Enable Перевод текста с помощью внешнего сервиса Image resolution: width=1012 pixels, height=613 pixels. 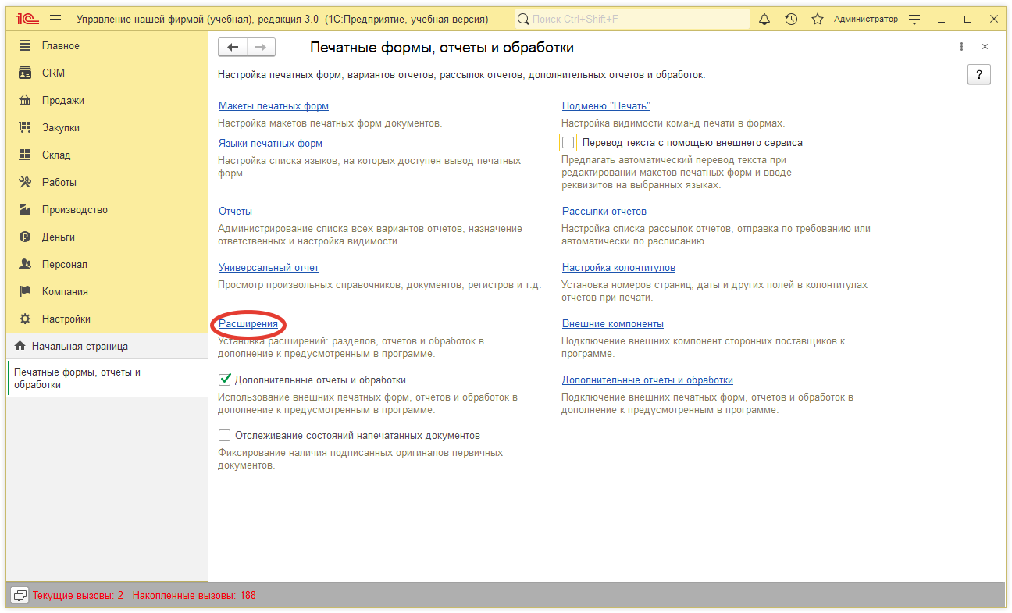coord(568,143)
